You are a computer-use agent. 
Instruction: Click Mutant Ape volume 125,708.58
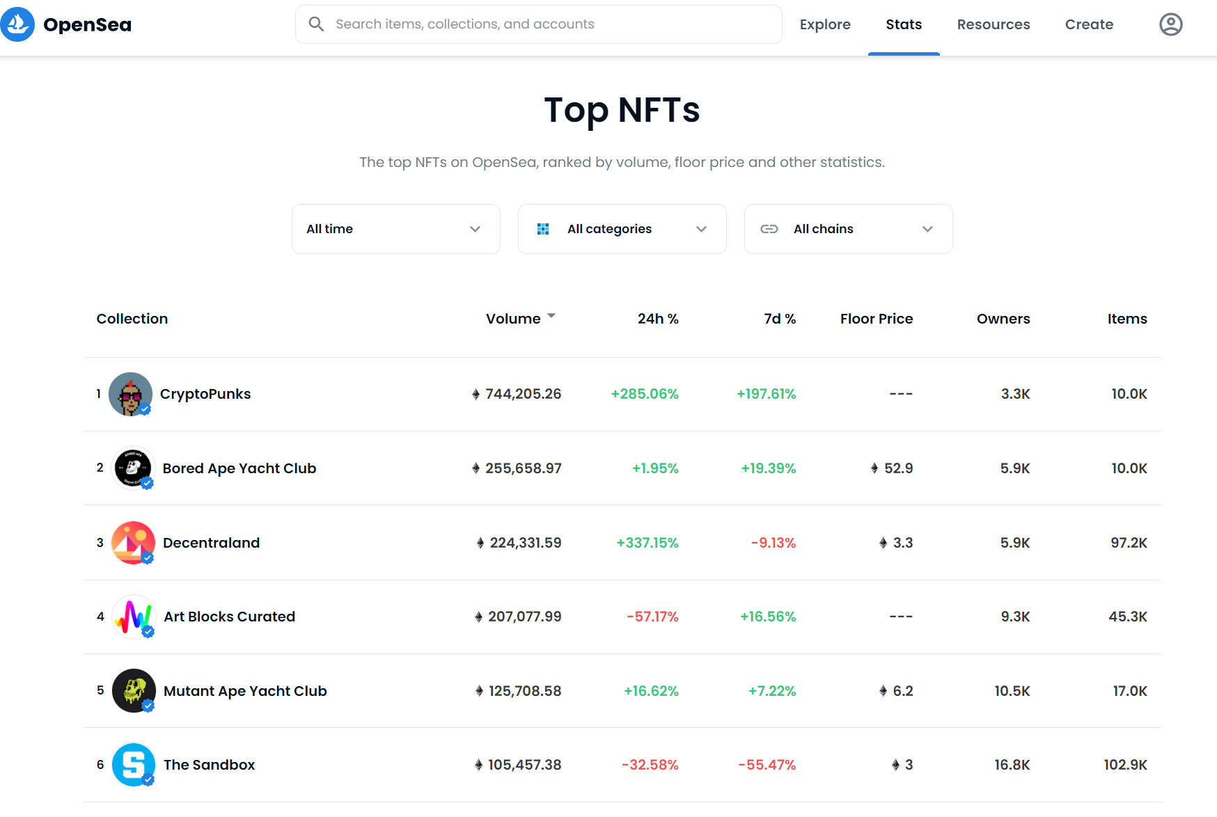point(525,691)
